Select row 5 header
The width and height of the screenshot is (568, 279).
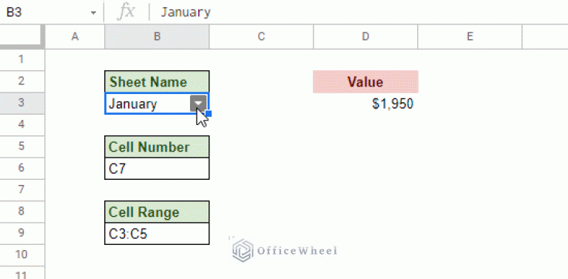pyautogui.click(x=22, y=147)
